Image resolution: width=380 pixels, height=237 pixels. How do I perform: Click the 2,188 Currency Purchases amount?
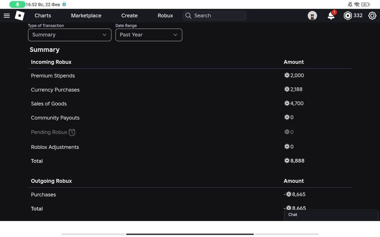click(293, 89)
